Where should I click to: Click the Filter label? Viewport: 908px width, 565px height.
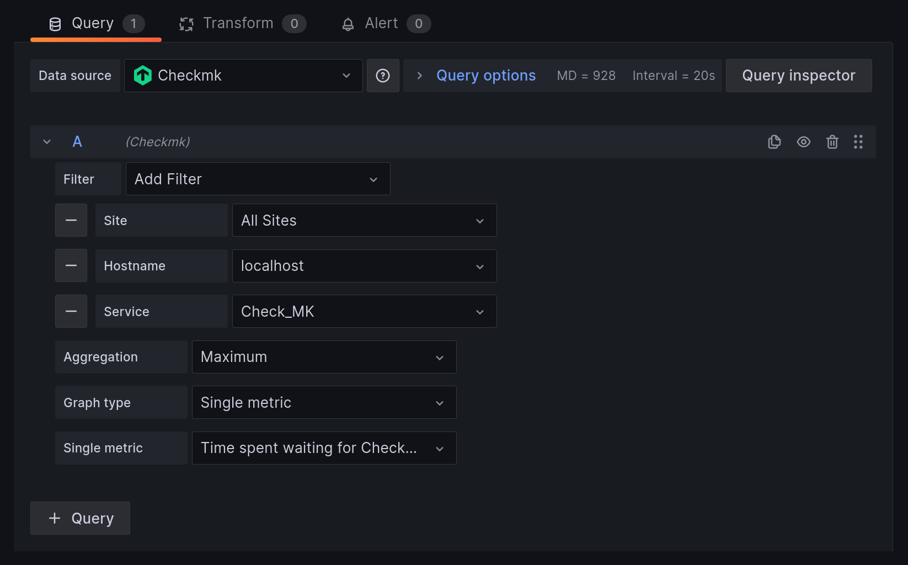pos(88,179)
